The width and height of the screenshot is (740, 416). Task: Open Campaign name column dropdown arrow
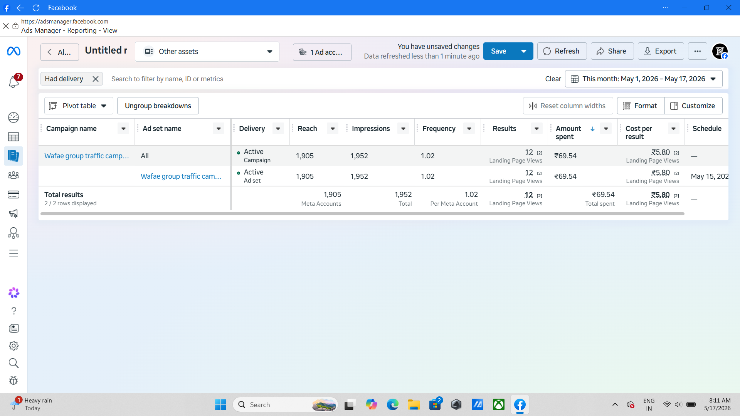tap(123, 129)
